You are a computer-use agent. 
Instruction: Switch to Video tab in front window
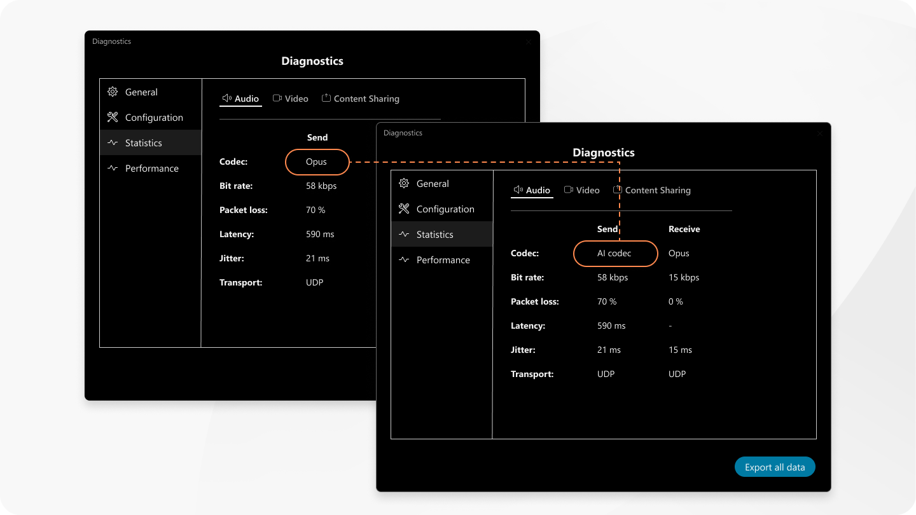582,190
